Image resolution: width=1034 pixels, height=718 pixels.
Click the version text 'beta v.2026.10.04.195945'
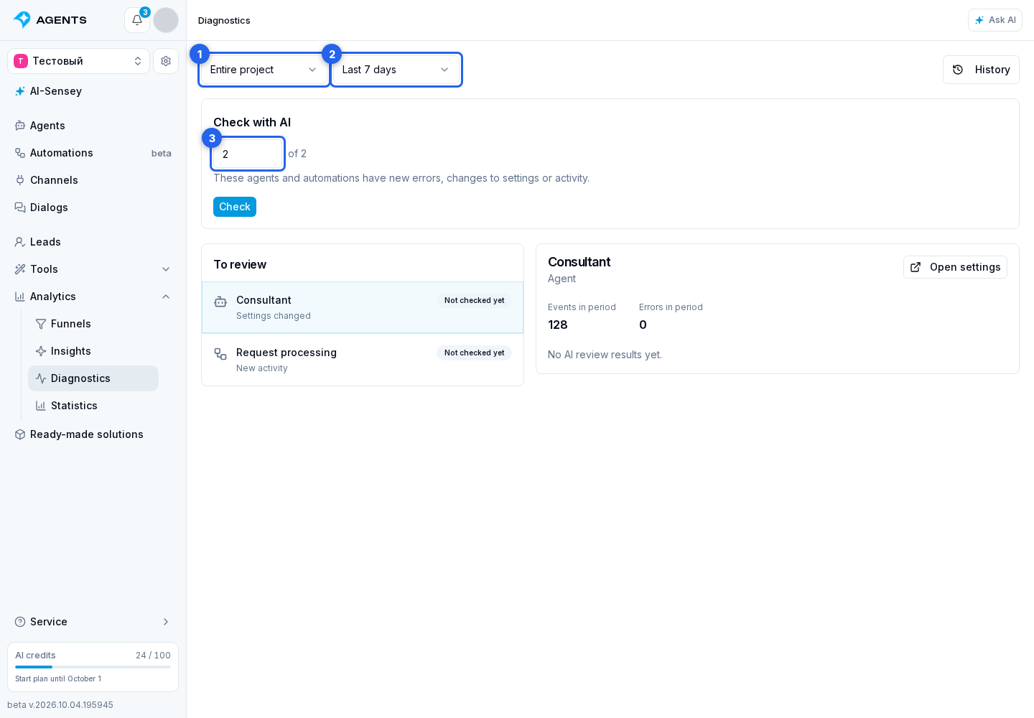point(60,705)
